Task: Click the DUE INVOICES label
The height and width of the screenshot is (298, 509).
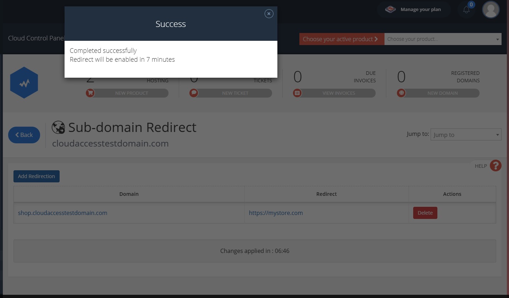Action: coord(365,77)
